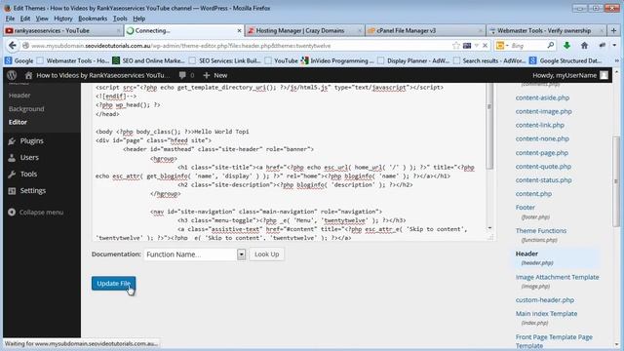Open custom-header.php template file

tap(545, 300)
